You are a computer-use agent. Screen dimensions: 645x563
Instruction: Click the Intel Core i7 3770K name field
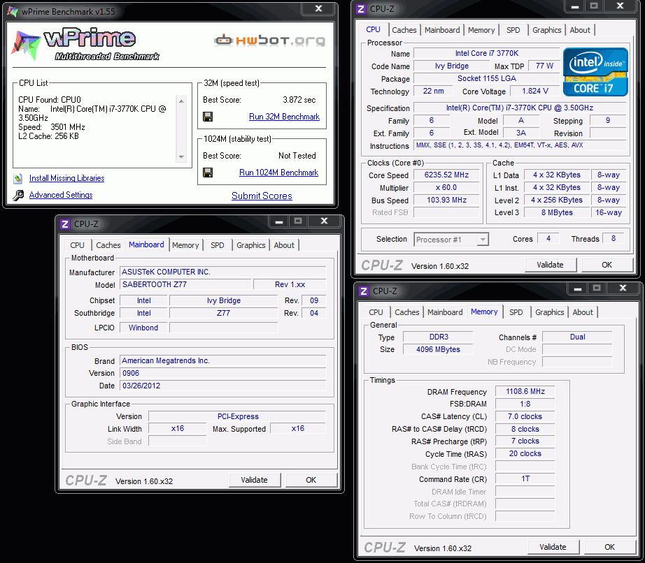point(487,53)
